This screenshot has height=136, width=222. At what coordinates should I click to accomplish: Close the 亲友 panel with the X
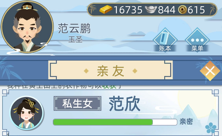210,71
